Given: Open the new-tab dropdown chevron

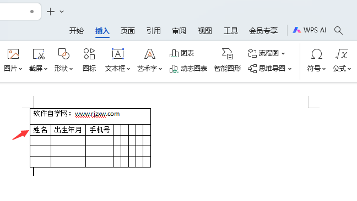Looking at the screenshot, I should click(62, 12).
